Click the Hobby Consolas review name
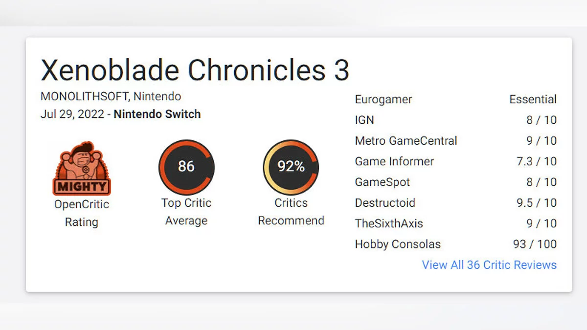The width and height of the screenshot is (587, 330). pyautogui.click(x=398, y=244)
